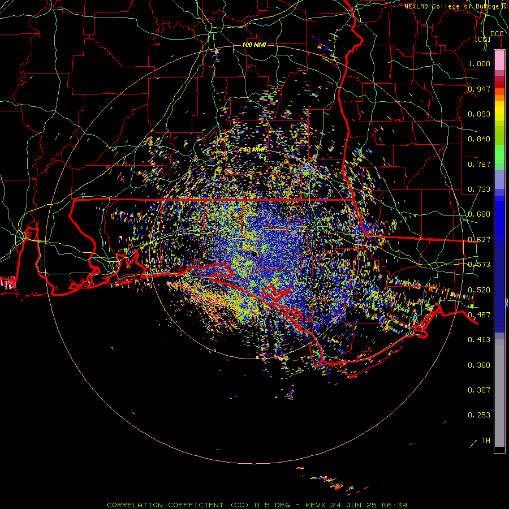Click the TH threshold label
This screenshot has height=509, width=509.
[x=486, y=441]
